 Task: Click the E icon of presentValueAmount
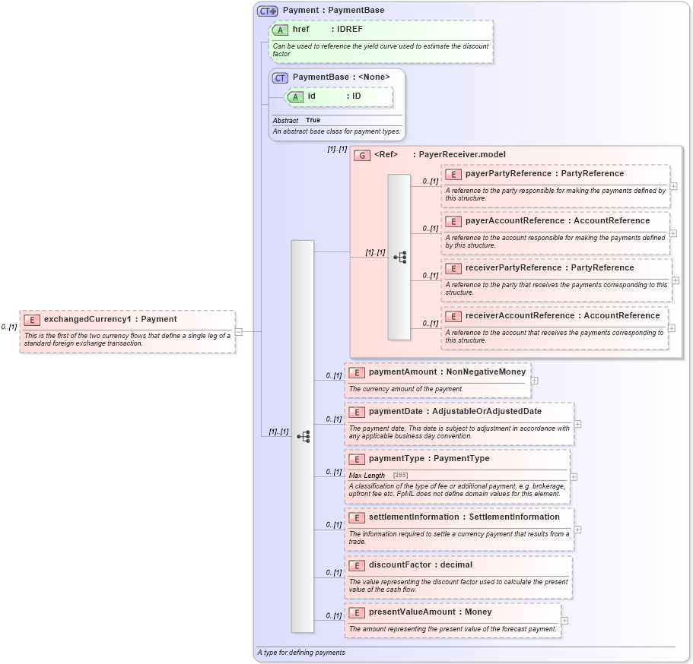[x=357, y=613]
